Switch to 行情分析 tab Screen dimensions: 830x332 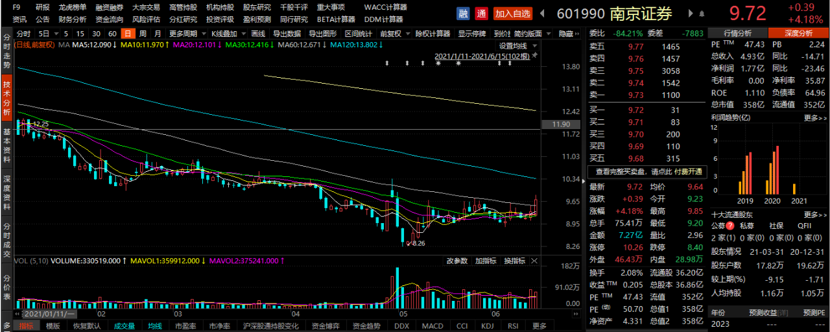pos(737,33)
